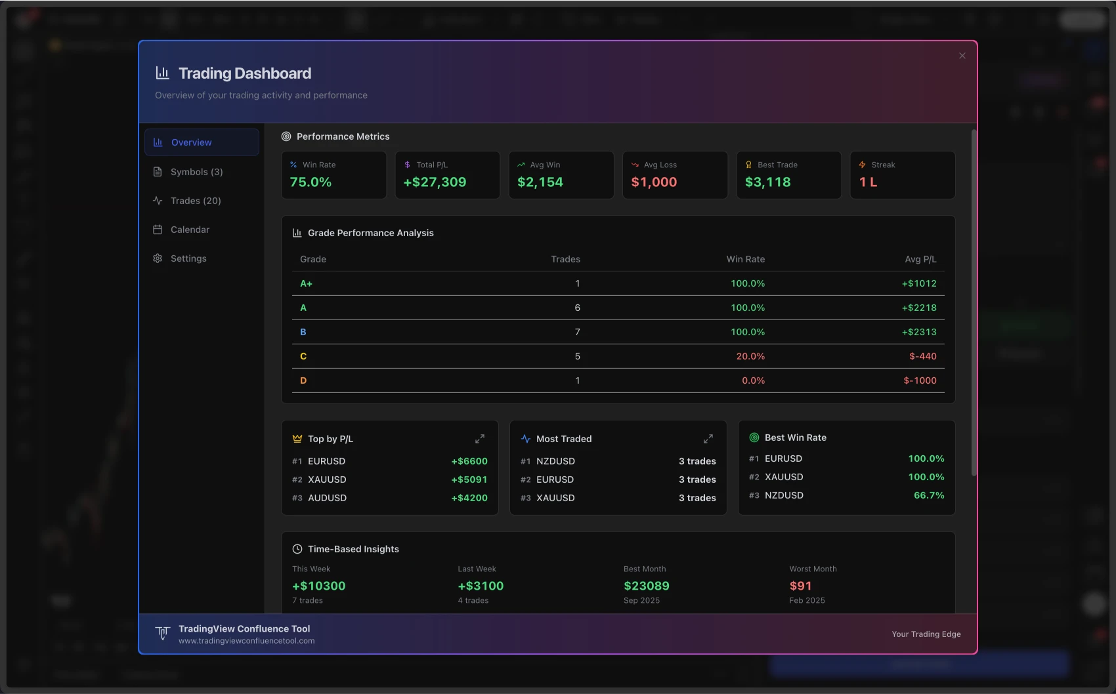Click the award icon on the Best Trade card
This screenshot has height=694, width=1116.
pyautogui.click(x=748, y=165)
